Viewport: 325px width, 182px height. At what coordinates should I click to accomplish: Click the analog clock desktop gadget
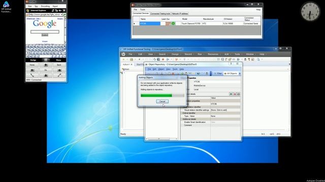point(310,12)
